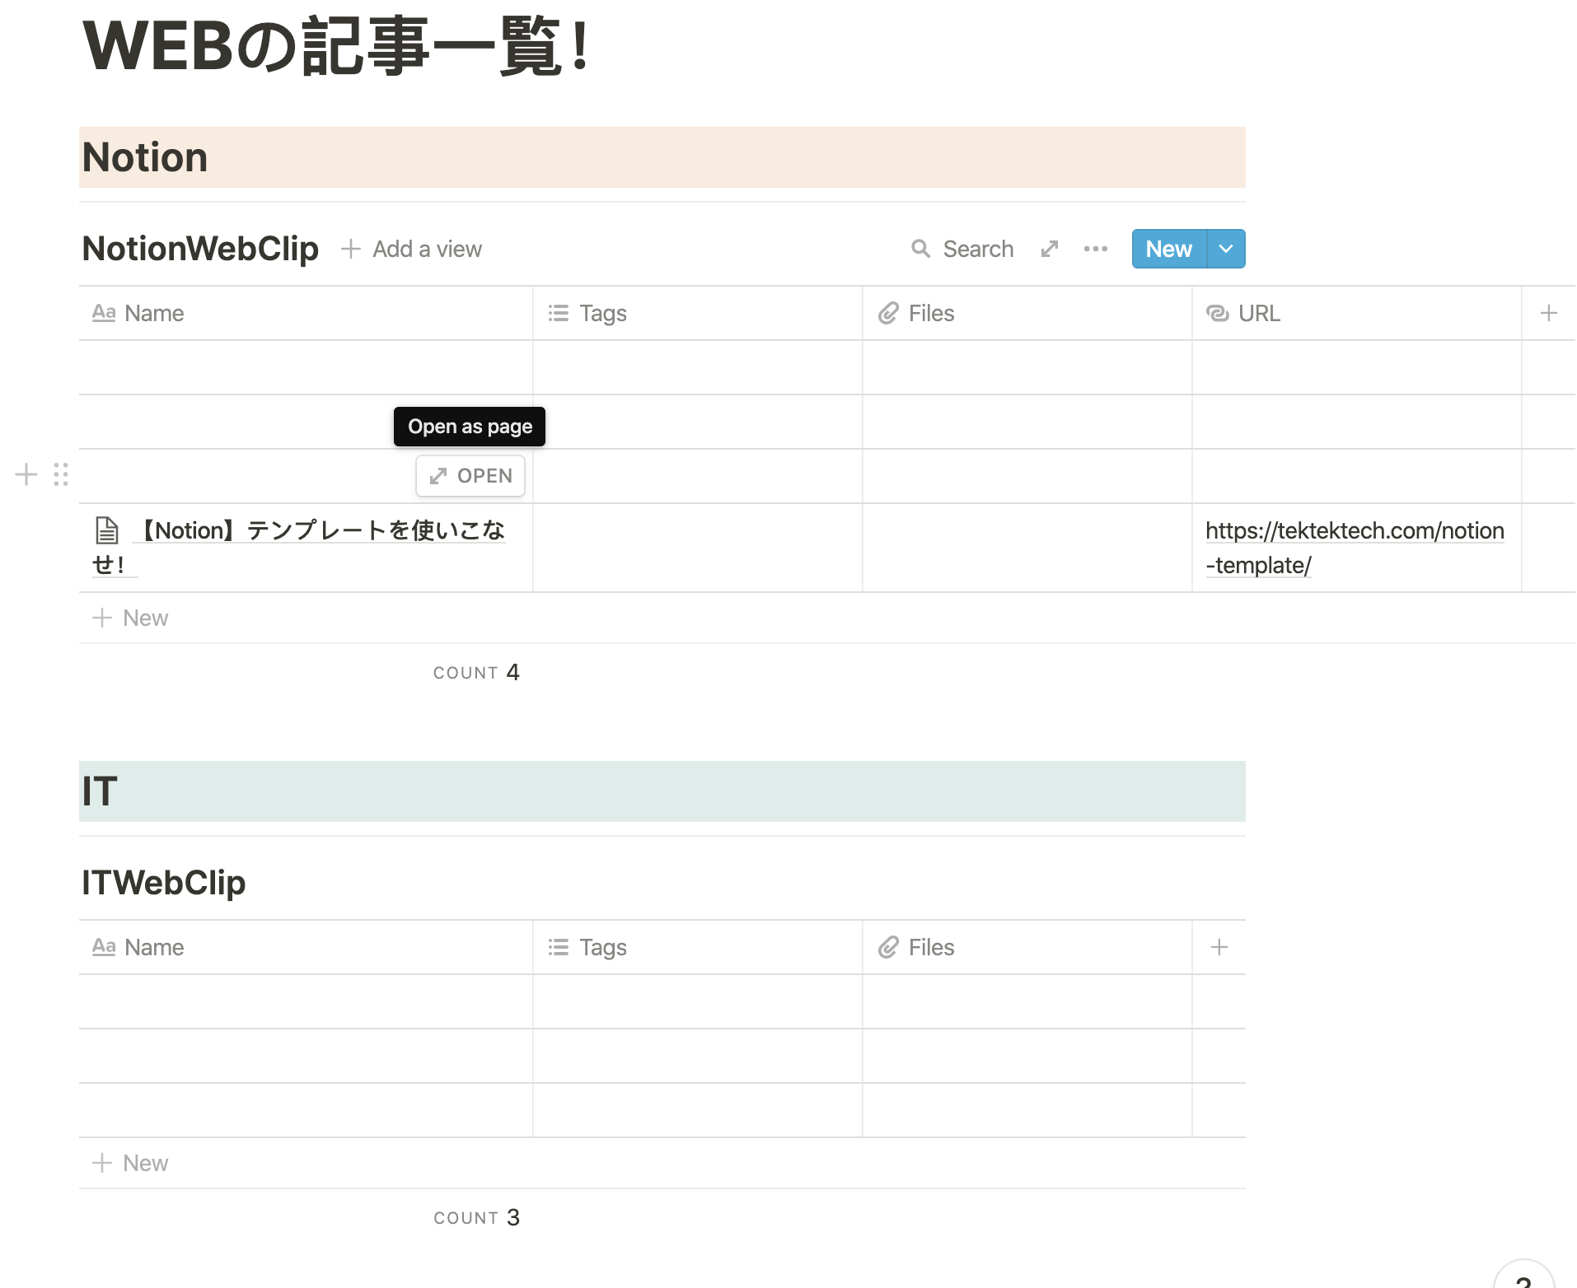Click Add a view next to NotionWebClip
The image size is (1577, 1288).
412,249
